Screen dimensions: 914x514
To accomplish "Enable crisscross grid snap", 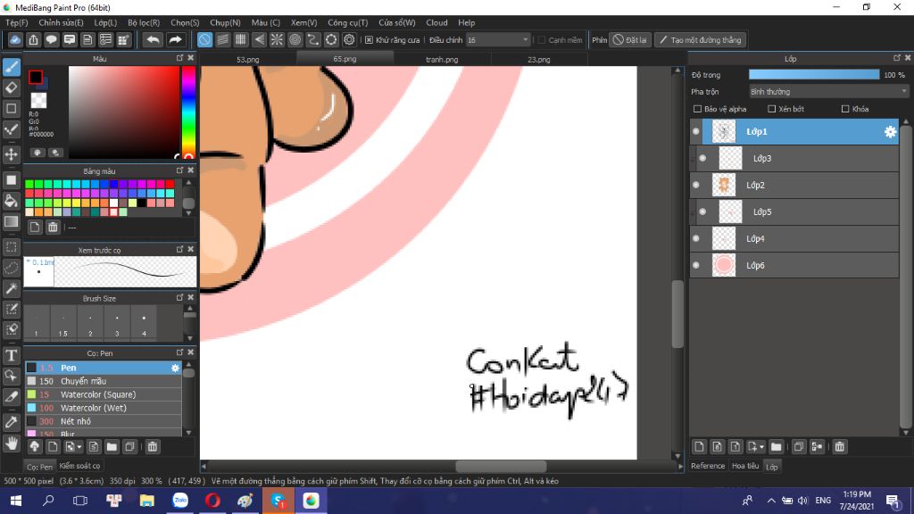I will point(241,39).
